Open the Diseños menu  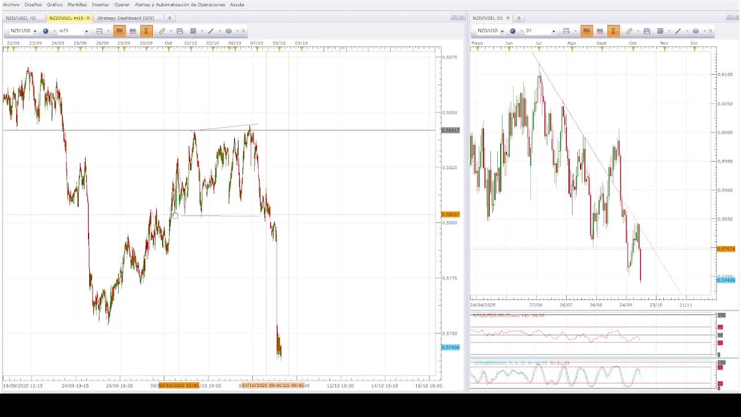pos(33,5)
